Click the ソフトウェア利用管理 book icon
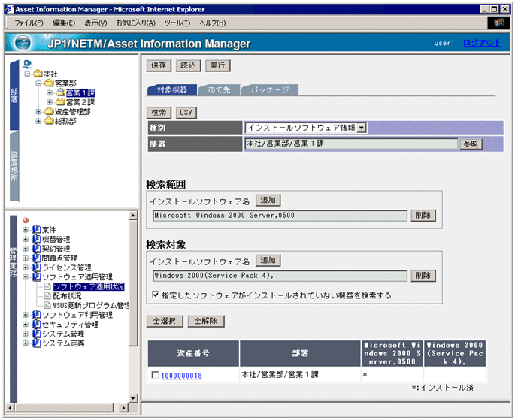The image size is (515, 420). [x=36, y=315]
